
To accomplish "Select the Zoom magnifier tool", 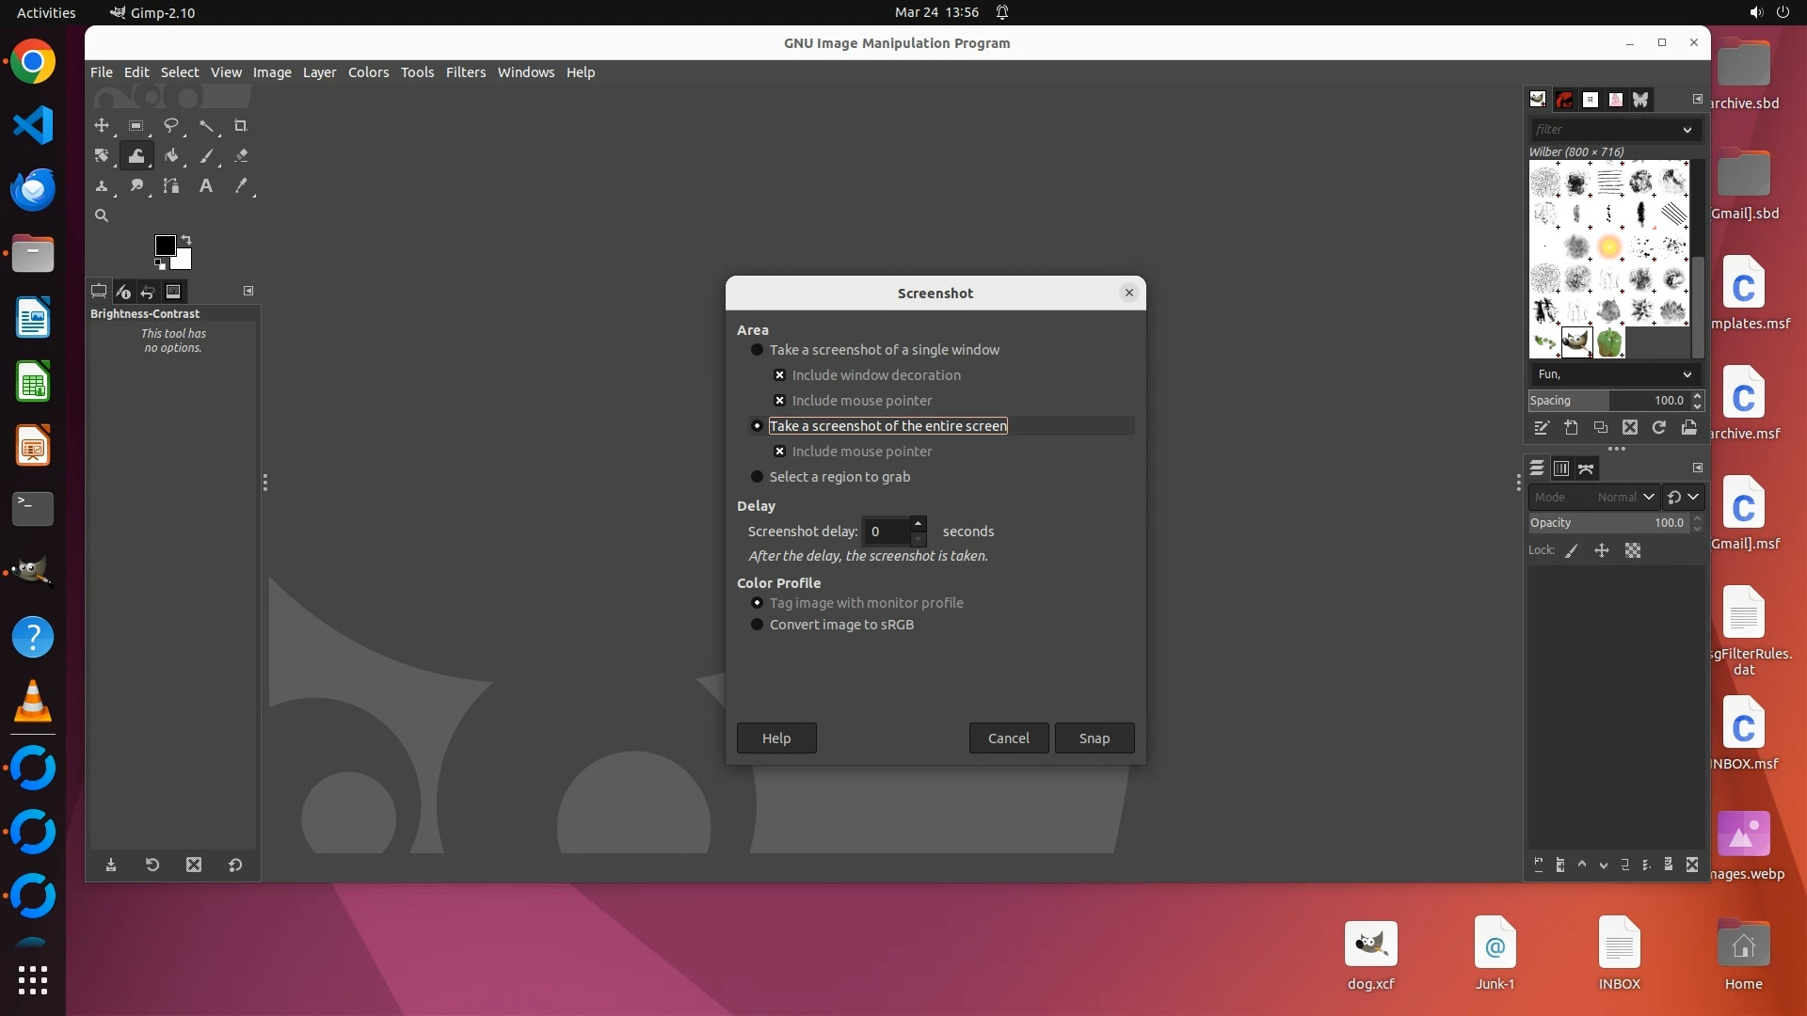I will tap(102, 216).
